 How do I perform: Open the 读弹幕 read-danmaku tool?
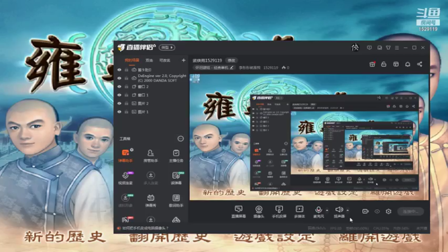coord(176,178)
